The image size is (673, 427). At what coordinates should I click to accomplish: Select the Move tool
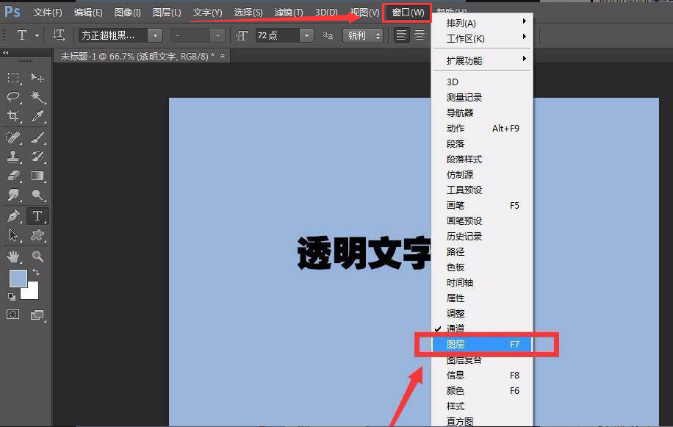37,78
